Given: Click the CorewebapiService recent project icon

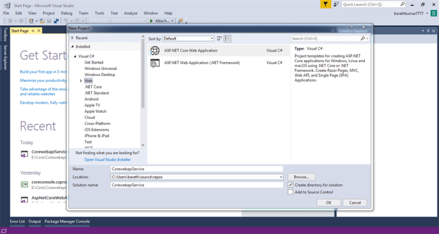Looking at the screenshot, I should tap(24, 154).
